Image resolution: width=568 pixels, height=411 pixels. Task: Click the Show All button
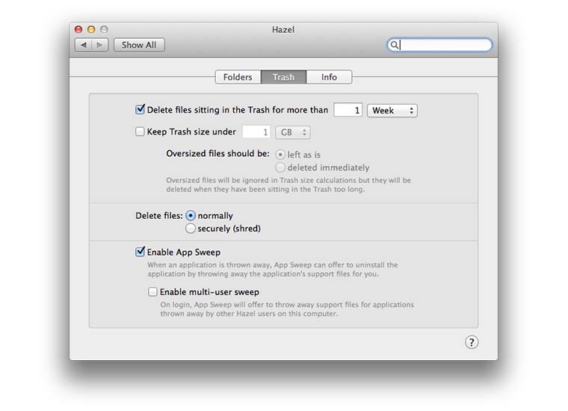(139, 45)
